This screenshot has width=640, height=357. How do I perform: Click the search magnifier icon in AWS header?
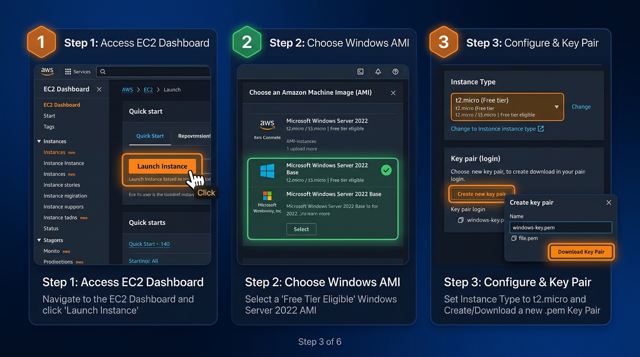click(103, 72)
